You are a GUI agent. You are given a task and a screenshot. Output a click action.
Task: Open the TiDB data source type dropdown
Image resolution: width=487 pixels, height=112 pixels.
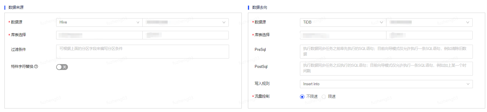pyautogui.click(x=343, y=22)
